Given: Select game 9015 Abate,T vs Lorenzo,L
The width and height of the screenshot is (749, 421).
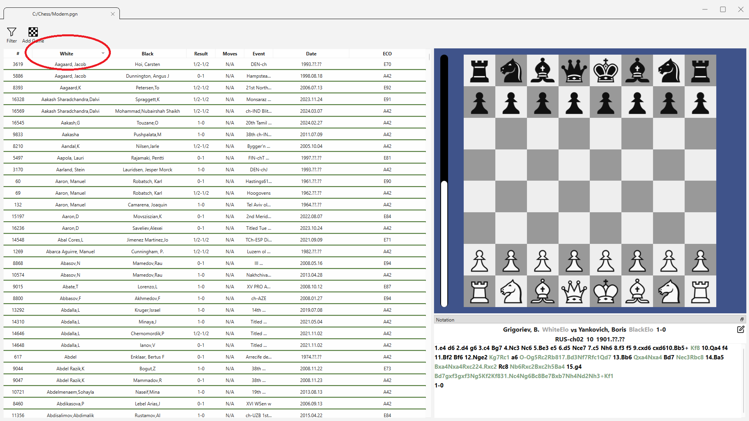Looking at the screenshot, I should tap(215, 287).
